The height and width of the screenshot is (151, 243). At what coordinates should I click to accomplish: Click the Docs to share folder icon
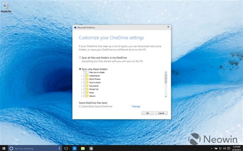coord(87,82)
